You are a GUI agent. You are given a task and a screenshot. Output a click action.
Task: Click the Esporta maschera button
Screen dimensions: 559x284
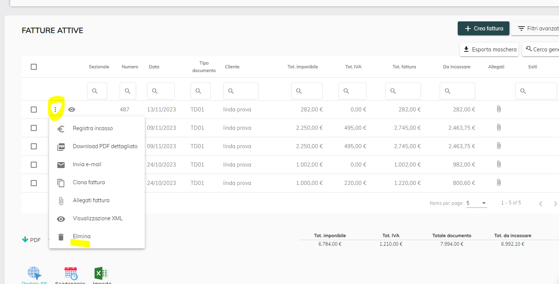[x=489, y=49]
